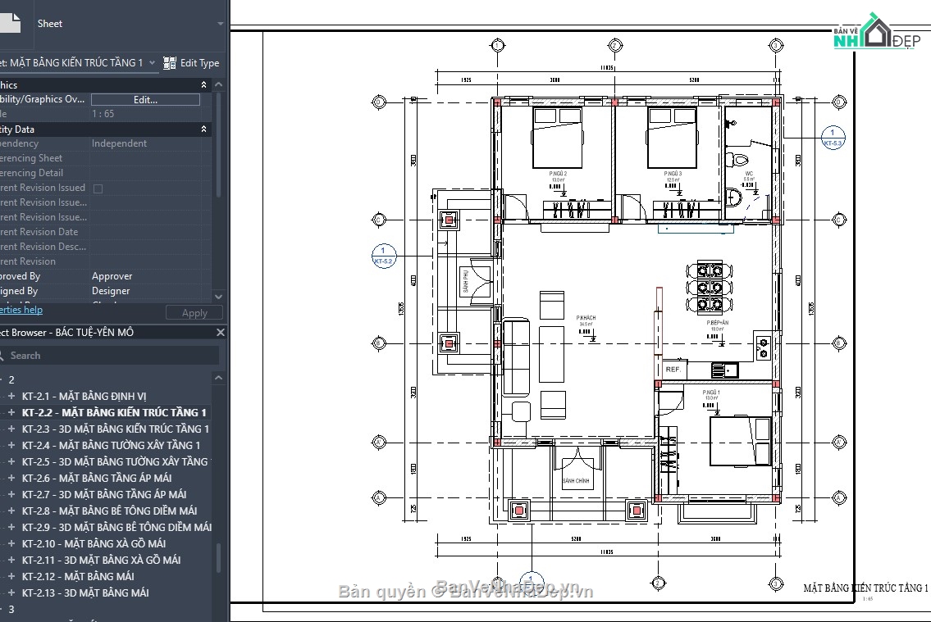Select the REF. refrigerator in the kitchen

(x=673, y=369)
